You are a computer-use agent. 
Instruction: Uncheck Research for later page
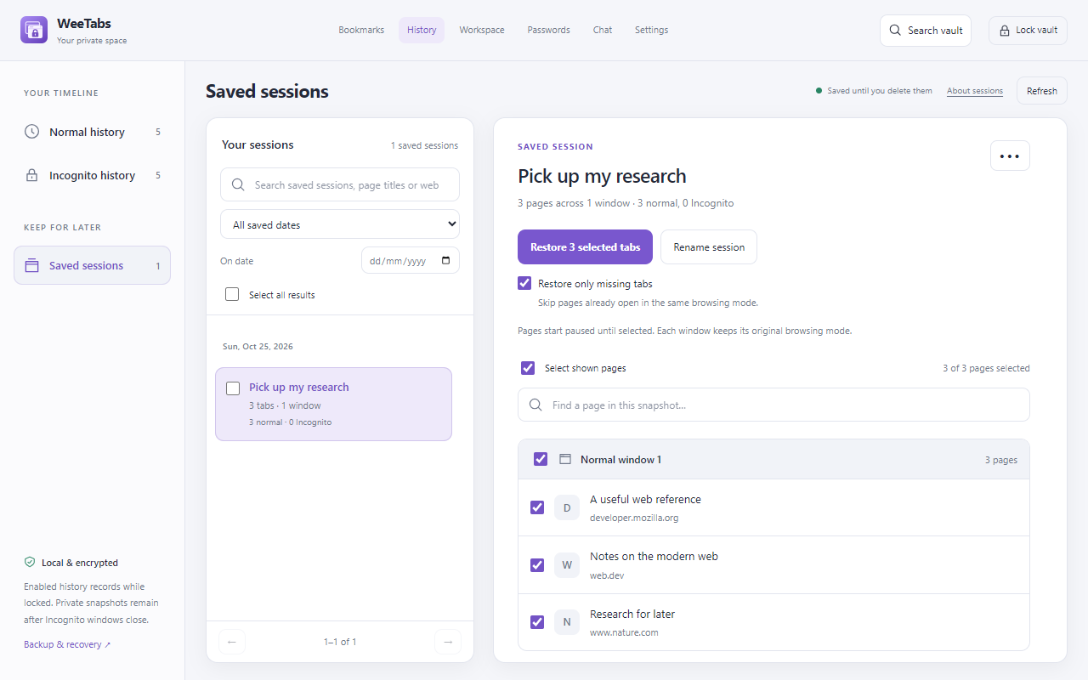[537, 622]
